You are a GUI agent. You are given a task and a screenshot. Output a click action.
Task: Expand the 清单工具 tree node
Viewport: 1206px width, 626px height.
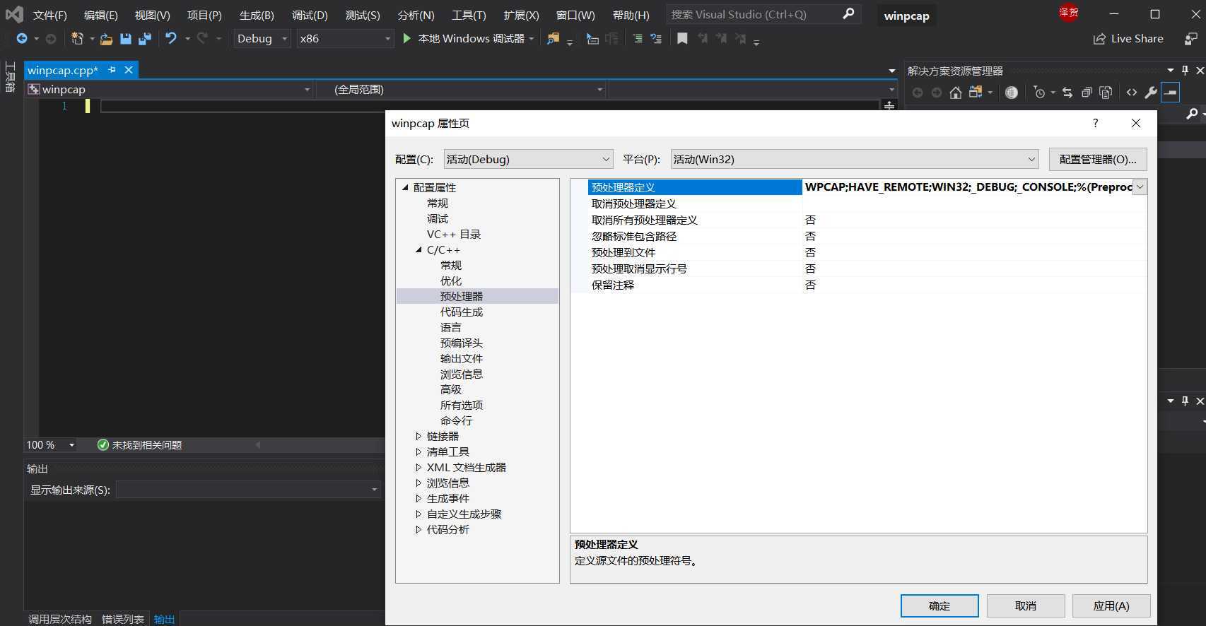[418, 452]
